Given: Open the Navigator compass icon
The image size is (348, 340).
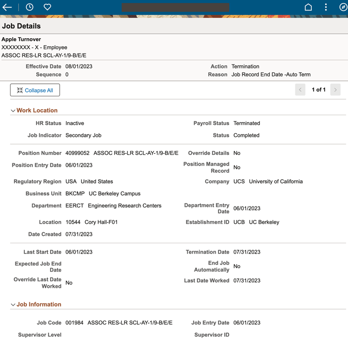Looking at the screenshot, I should (x=343, y=7).
